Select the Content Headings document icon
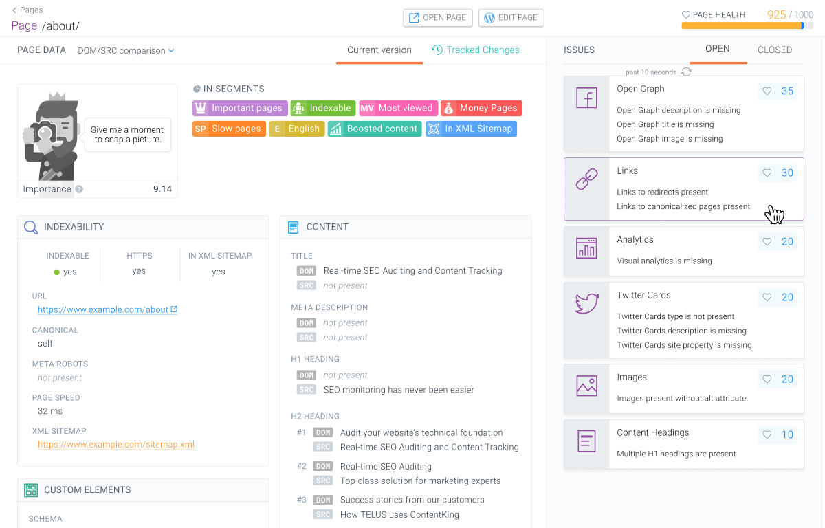Screen dimensions: 825x528 pos(586,441)
